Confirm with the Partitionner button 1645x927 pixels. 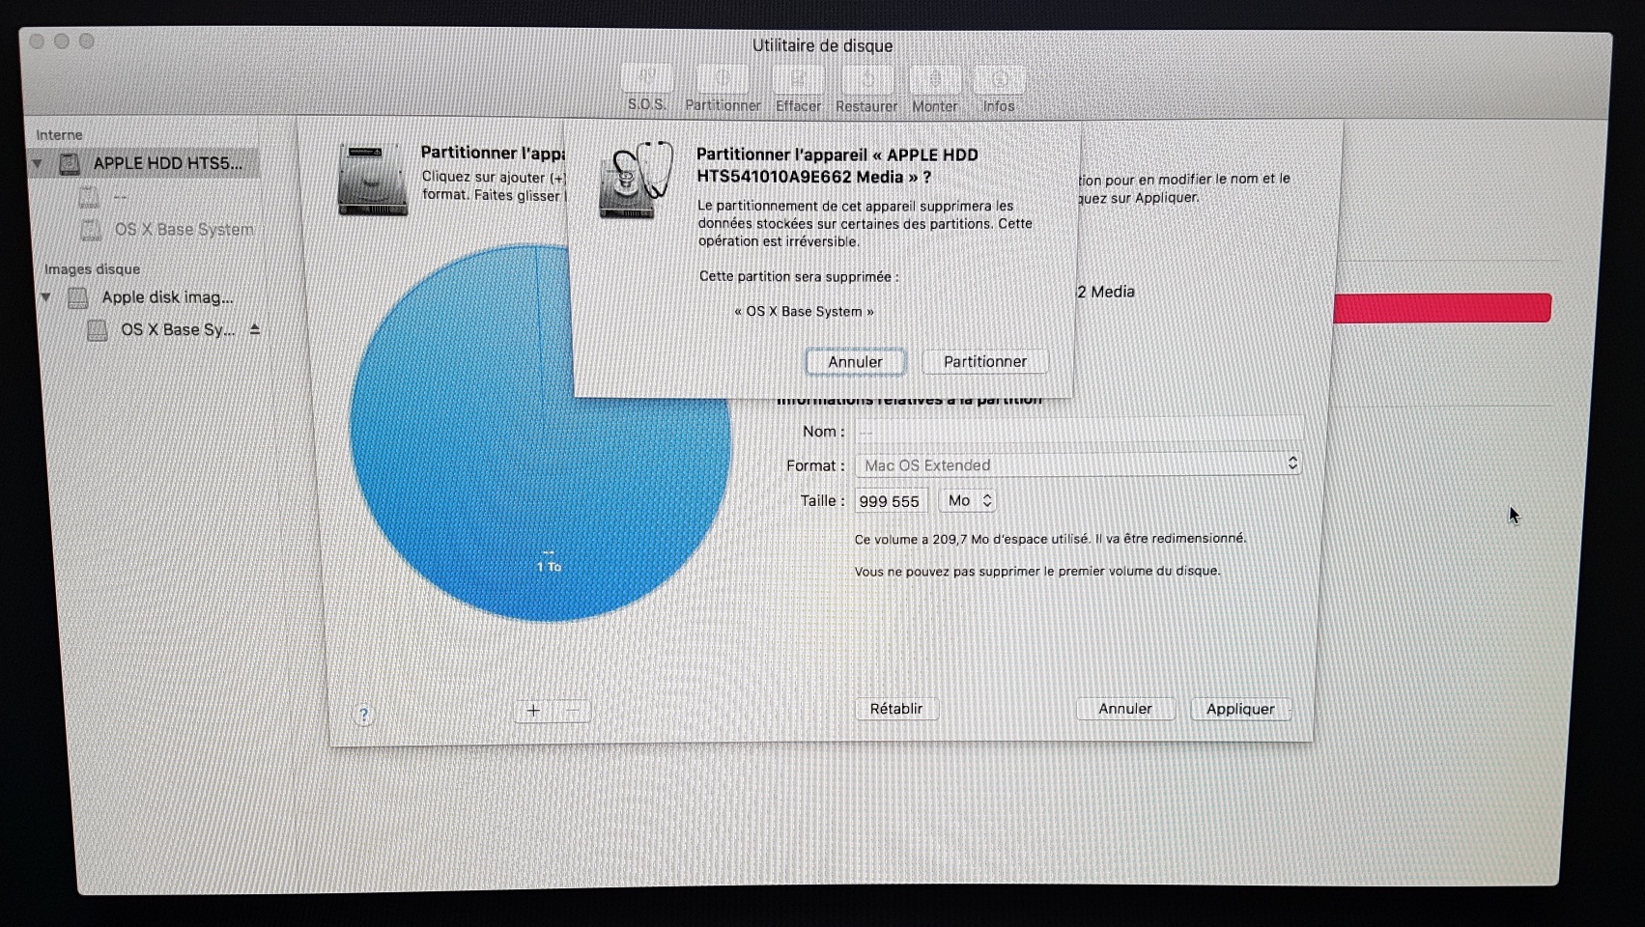tap(985, 362)
